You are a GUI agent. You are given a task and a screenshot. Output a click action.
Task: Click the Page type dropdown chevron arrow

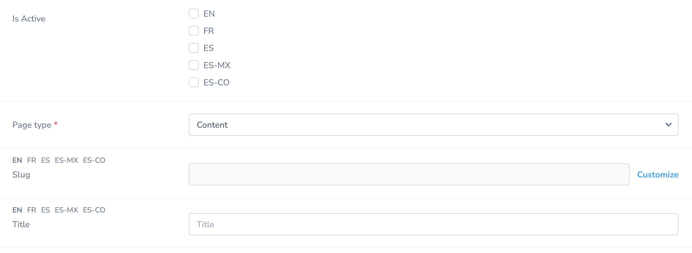click(668, 125)
